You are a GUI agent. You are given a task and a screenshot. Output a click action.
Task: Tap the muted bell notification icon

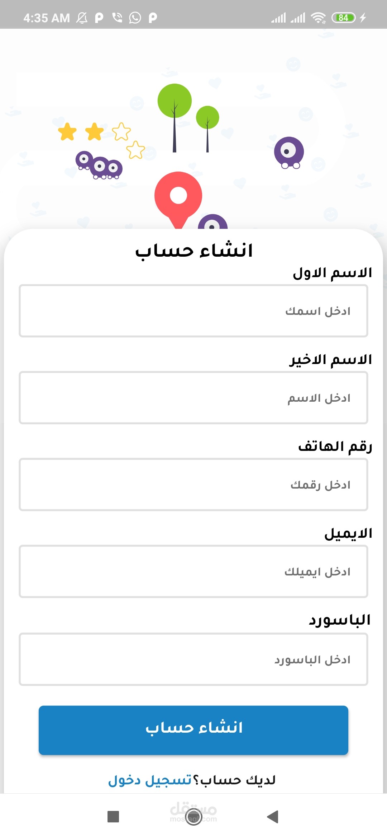(x=82, y=18)
